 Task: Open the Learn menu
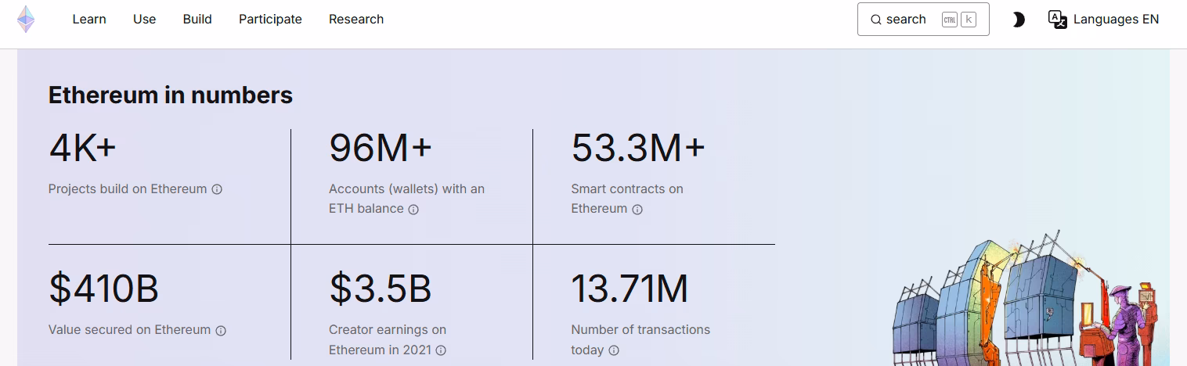pyautogui.click(x=89, y=20)
